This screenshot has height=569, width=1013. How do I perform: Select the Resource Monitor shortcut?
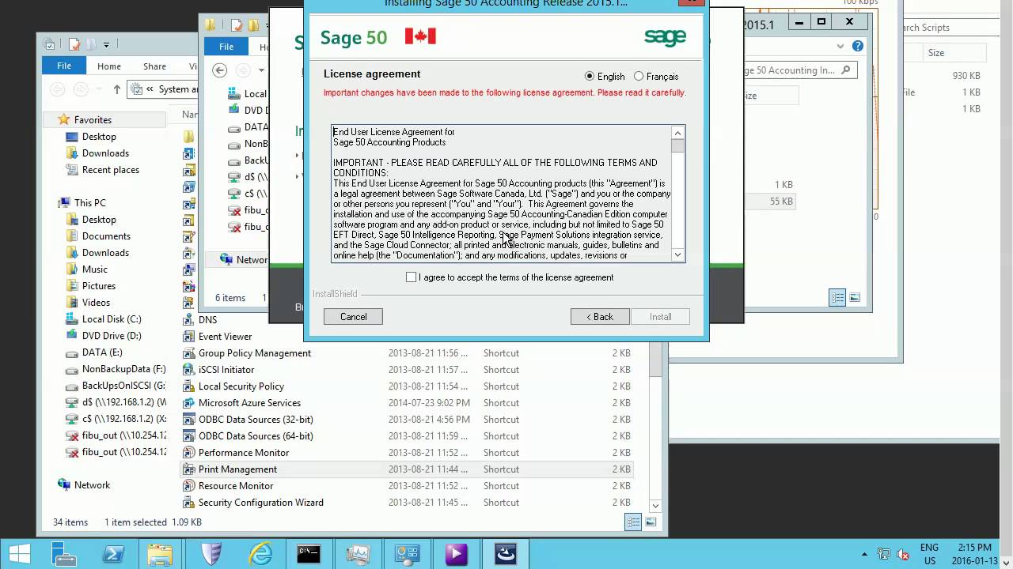click(x=236, y=486)
